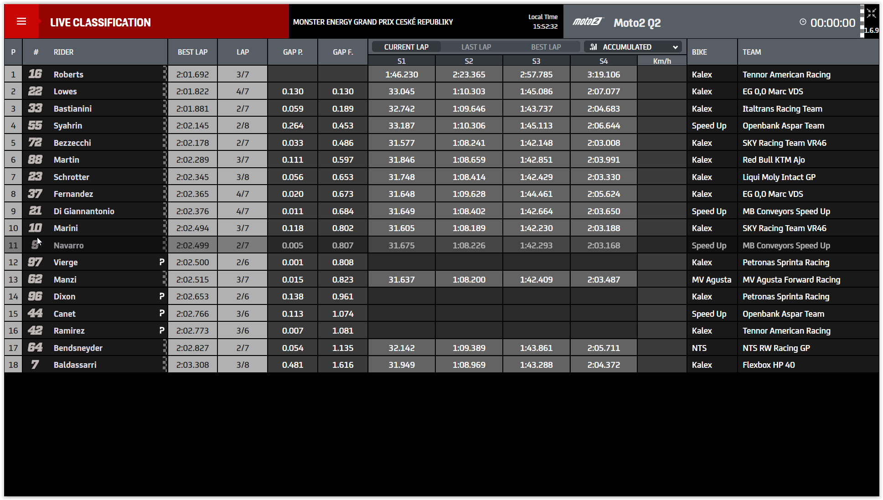Click Roberts' rider number 16 badge
This screenshot has height=500, width=883.
(35, 74)
